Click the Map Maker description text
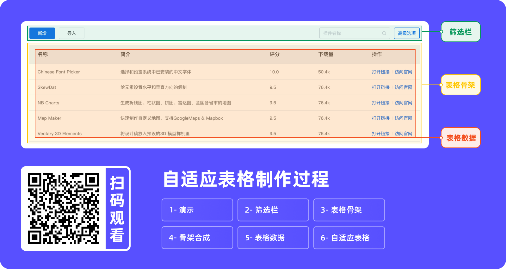506x269 pixels. pyautogui.click(x=172, y=118)
